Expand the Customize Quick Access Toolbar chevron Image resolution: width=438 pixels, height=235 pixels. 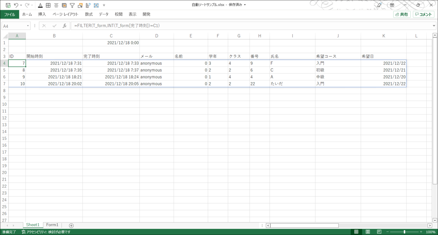pos(104,5)
